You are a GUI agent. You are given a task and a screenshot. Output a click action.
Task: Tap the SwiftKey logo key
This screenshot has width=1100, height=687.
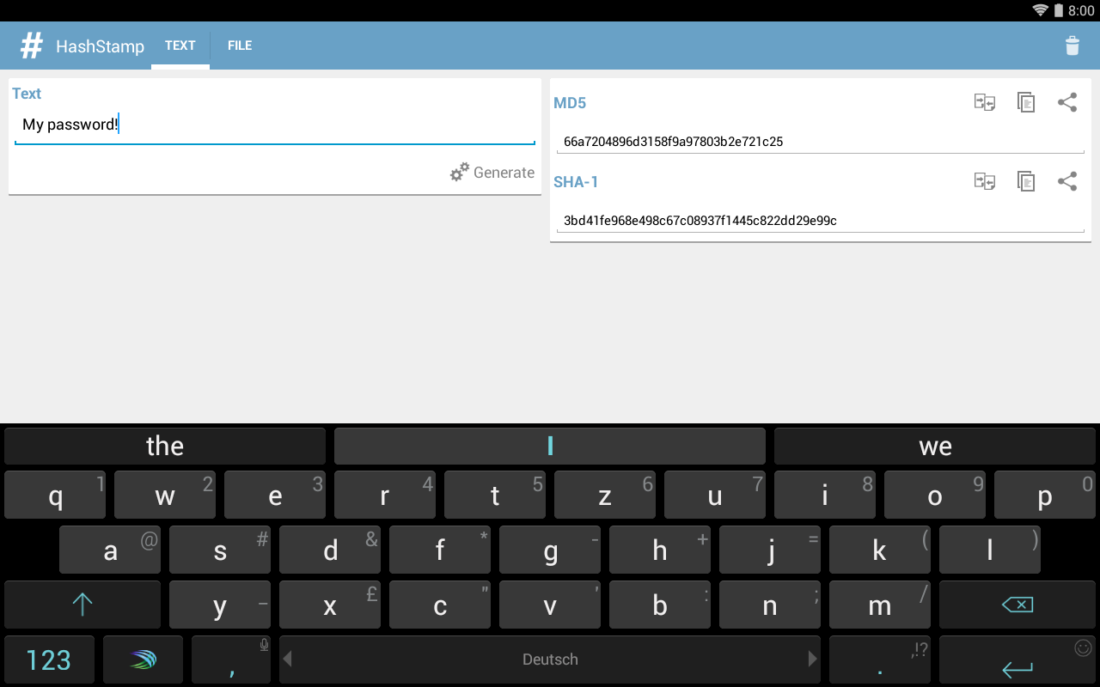click(x=144, y=660)
